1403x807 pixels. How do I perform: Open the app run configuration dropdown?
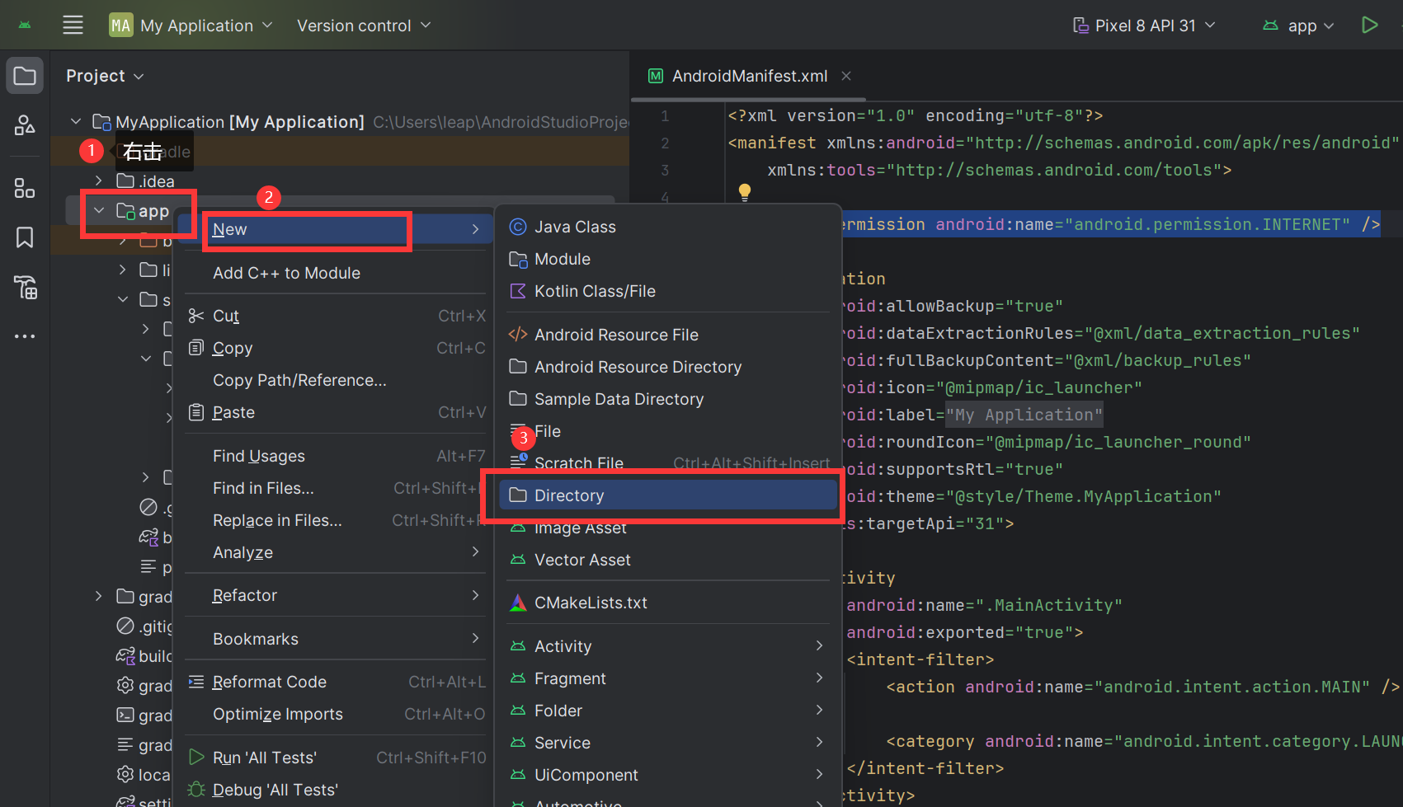point(1299,26)
